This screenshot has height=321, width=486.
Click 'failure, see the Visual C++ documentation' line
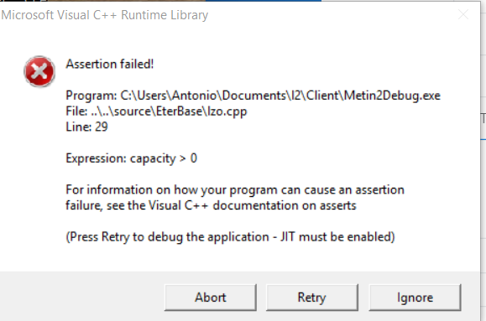pyautogui.click(x=211, y=205)
